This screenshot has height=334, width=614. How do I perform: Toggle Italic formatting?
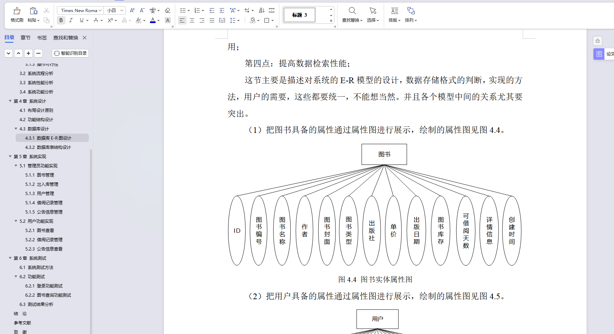point(71,20)
